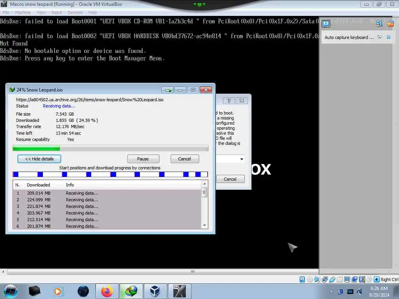Click notification order toggle icon in panel header
This screenshot has height=299, width=399.
tap(379, 24)
